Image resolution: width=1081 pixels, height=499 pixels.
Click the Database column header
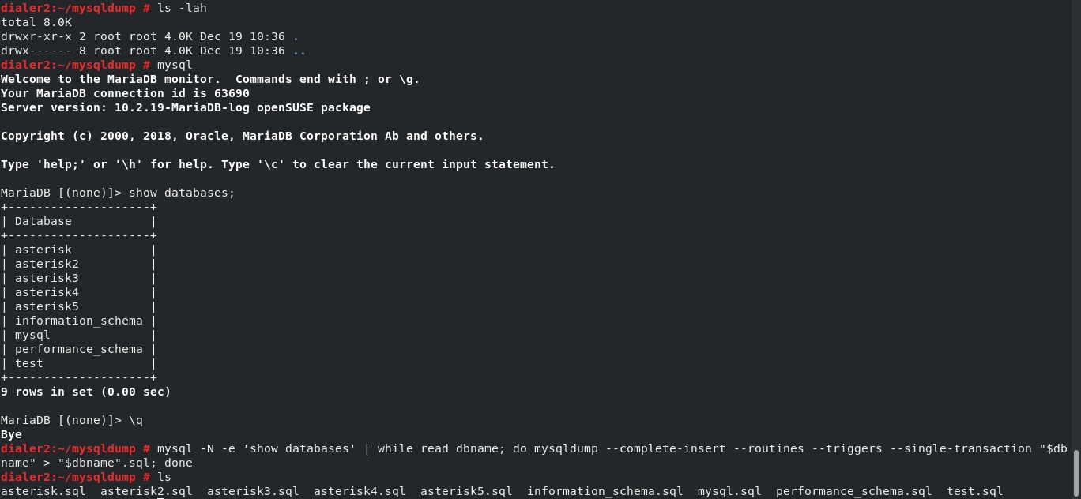click(x=43, y=221)
